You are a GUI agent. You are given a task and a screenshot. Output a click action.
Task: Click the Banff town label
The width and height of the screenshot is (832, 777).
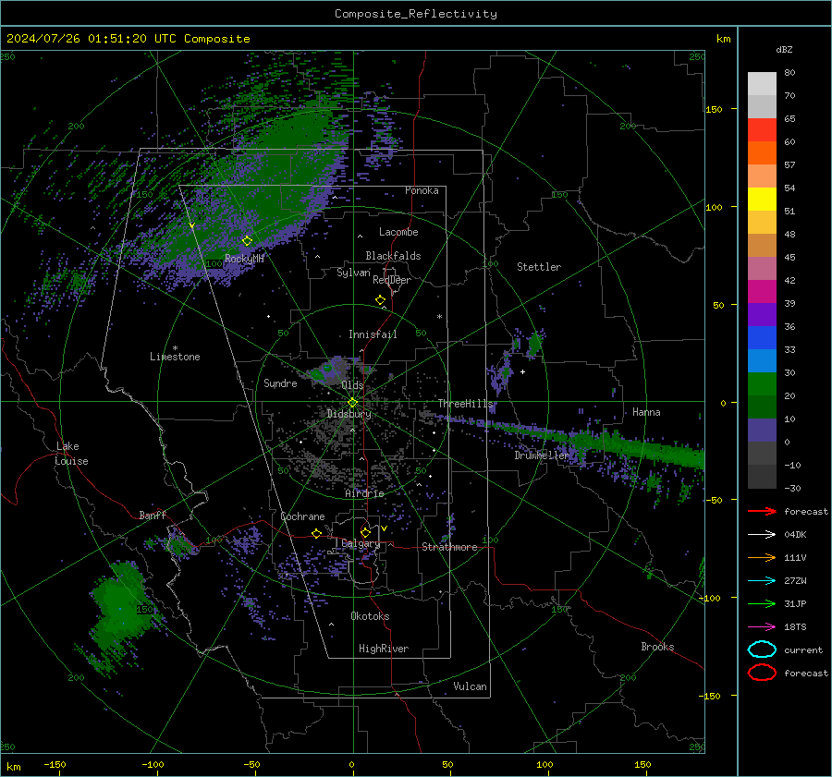pyautogui.click(x=153, y=516)
